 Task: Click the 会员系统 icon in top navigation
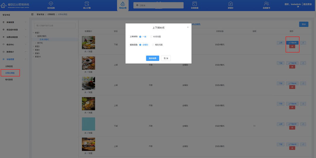point(51,4)
